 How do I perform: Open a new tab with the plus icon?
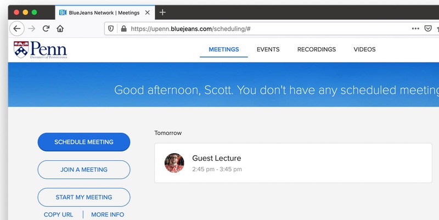pos(162,12)
